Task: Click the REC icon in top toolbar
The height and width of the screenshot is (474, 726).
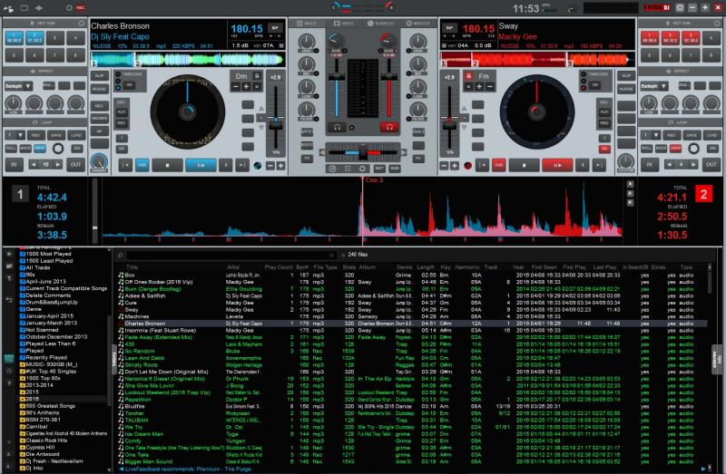Action: point(81,8)
